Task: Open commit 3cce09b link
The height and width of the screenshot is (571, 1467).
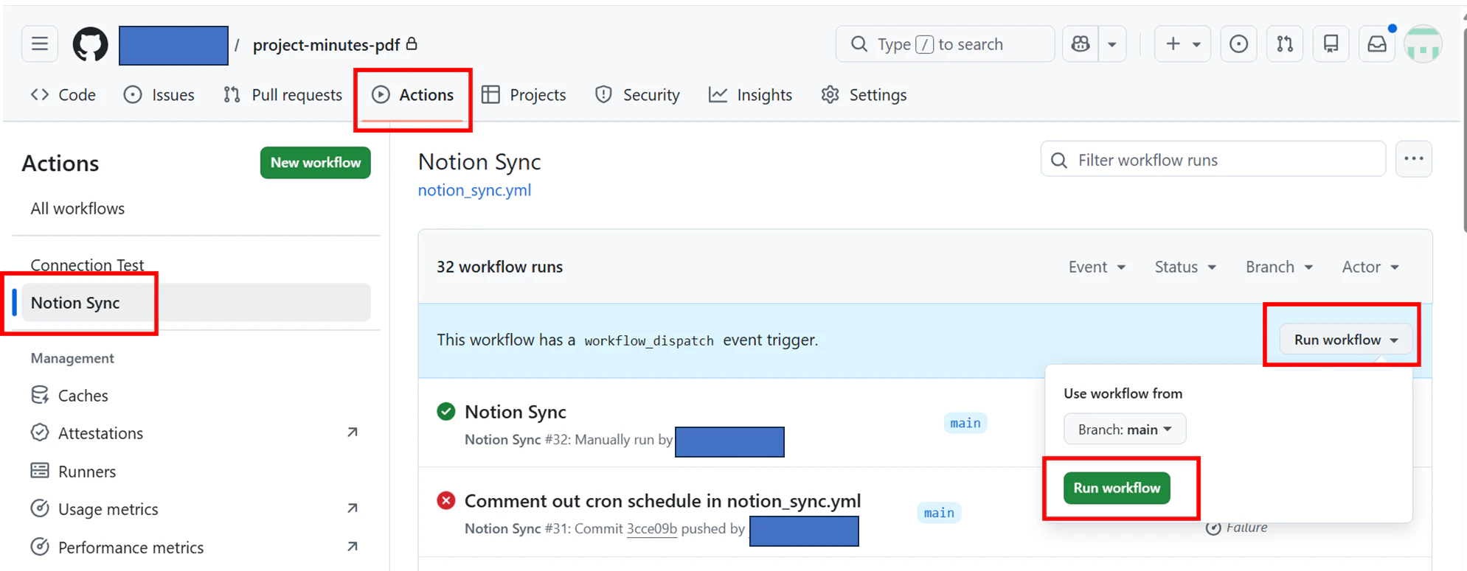Action: click(x=652, y=529)
